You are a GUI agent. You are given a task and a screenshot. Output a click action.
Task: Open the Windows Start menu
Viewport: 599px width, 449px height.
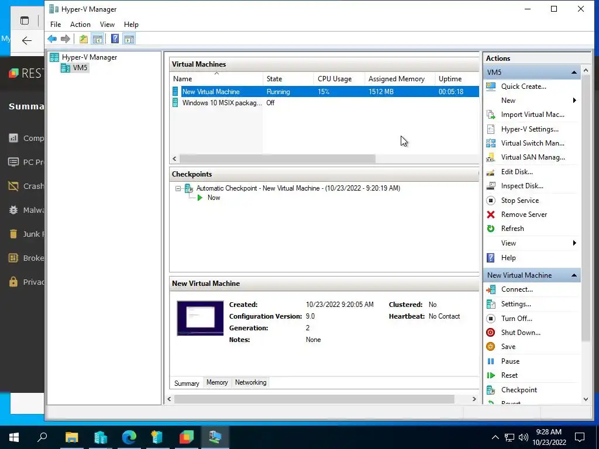click(x=14, y=437)
